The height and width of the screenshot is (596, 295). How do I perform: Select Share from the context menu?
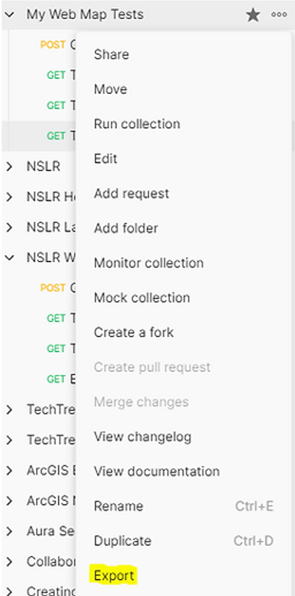point(111,54)
